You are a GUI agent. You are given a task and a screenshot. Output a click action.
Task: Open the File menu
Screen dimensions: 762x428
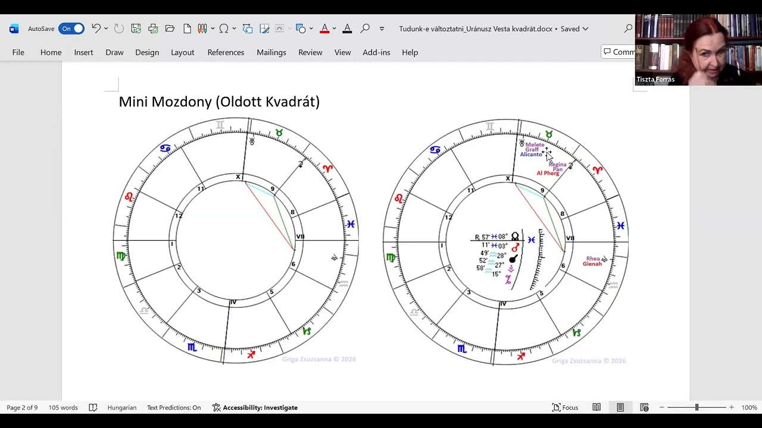(18, 52)
